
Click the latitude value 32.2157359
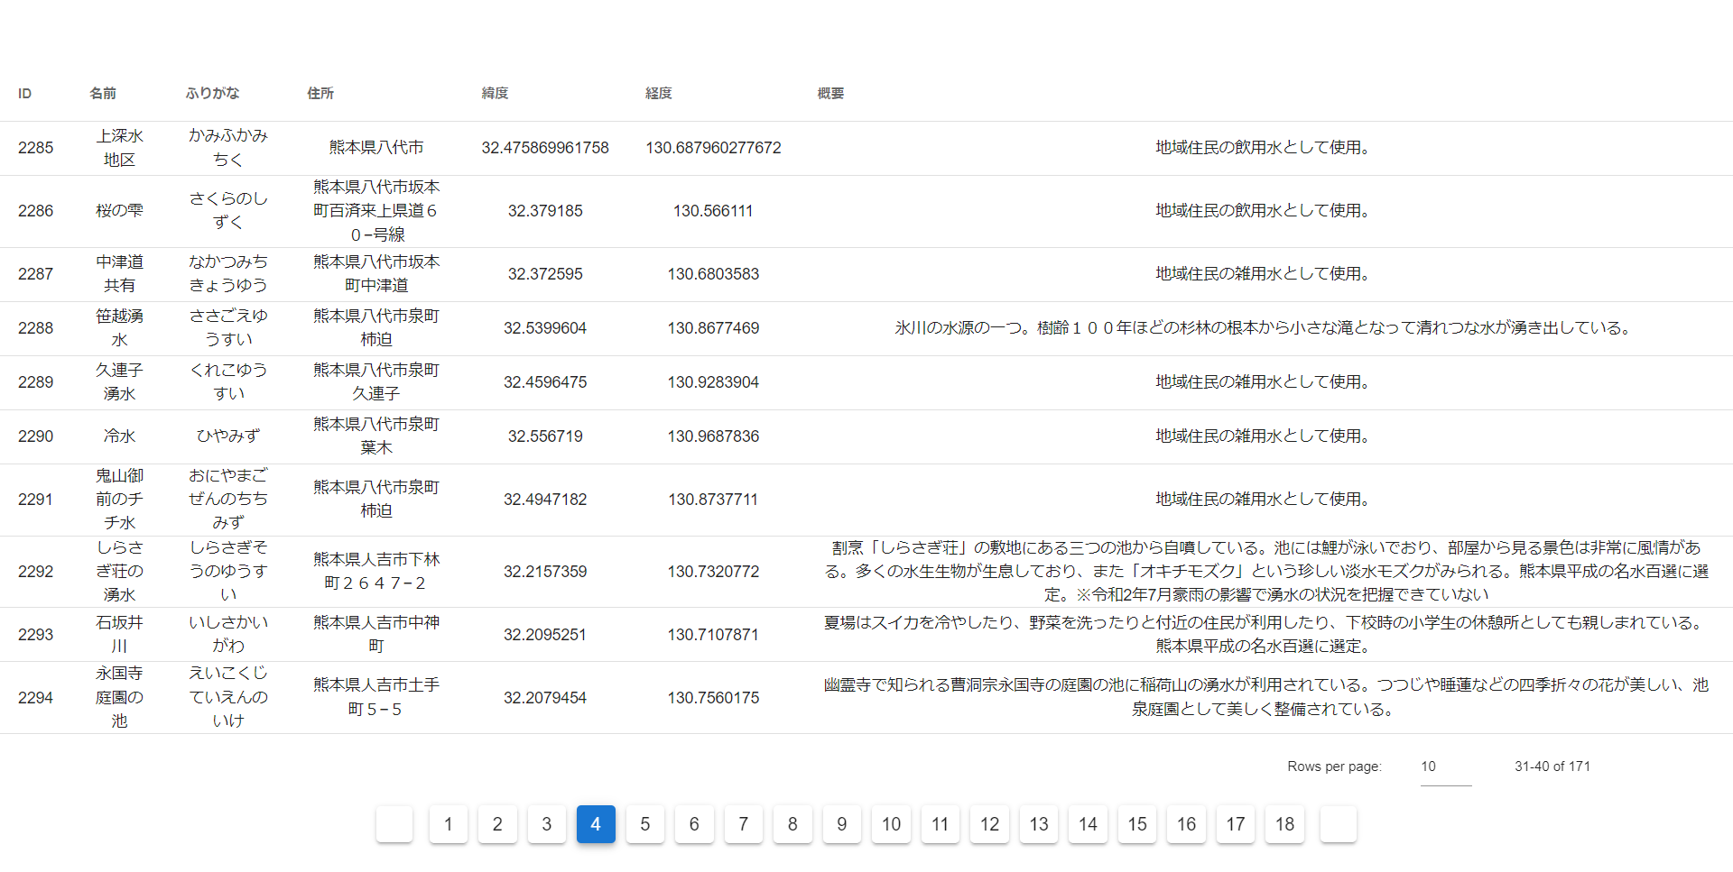(x=545, y=572)
